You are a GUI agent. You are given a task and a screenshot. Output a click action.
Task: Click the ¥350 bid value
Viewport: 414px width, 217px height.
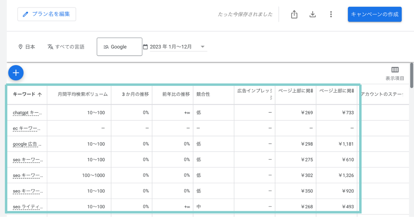click(306, 191)
